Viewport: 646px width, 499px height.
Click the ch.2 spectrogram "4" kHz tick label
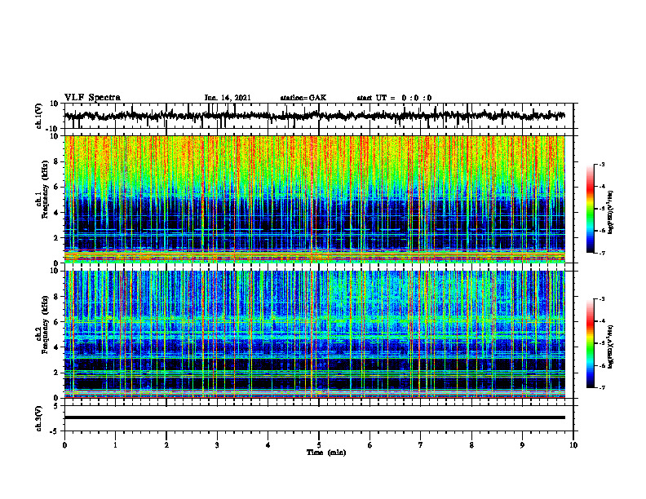57,347
